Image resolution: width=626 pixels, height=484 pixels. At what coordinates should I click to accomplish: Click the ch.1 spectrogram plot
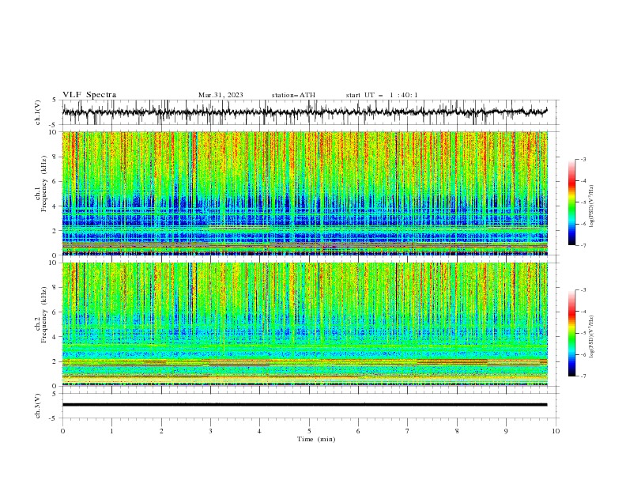coord(305,193)
